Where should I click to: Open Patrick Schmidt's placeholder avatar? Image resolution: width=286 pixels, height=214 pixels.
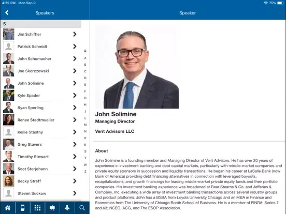point(9,47)
